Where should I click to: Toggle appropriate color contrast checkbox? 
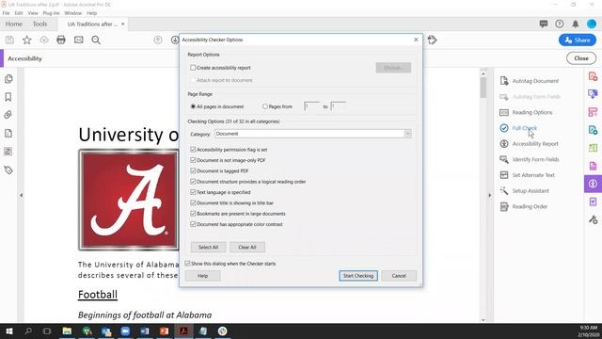193,224
